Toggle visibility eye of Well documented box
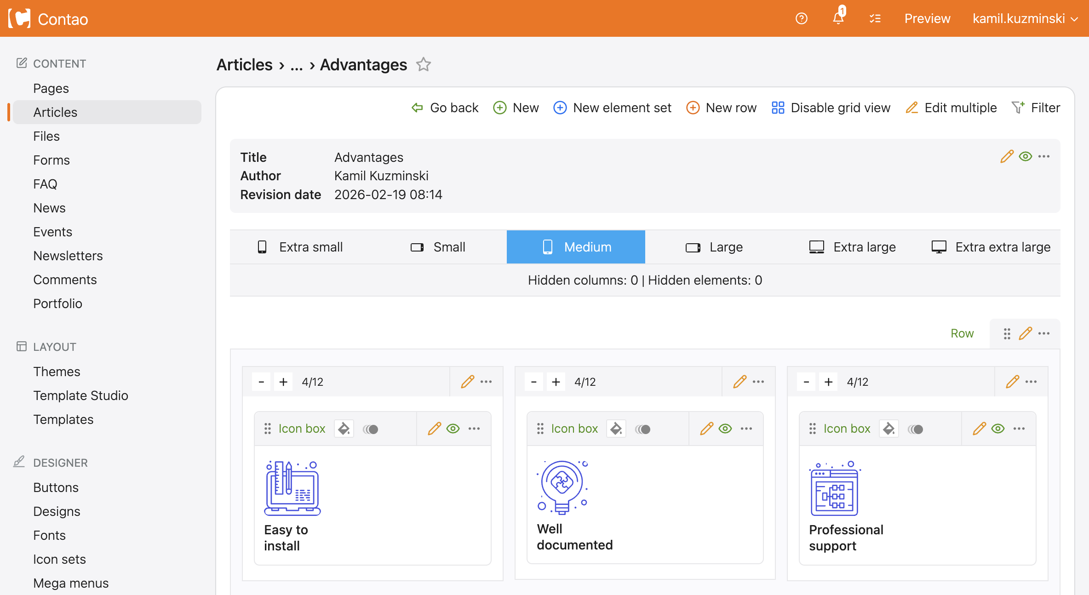This screenshot has width=1089, height=595. click(x=725, y=429)
